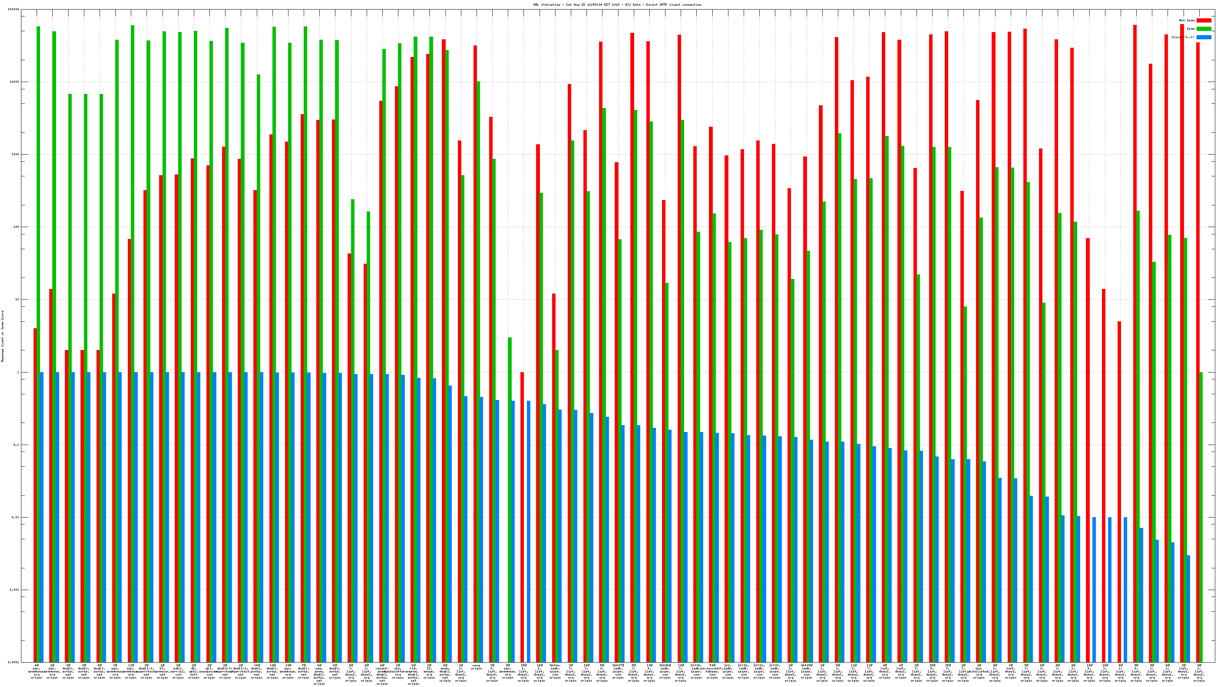Image resolution: width=1221 pixels, height=687 pixels.
Task: Click the psbl.surriel.com x-axis label
Action: 178,671
